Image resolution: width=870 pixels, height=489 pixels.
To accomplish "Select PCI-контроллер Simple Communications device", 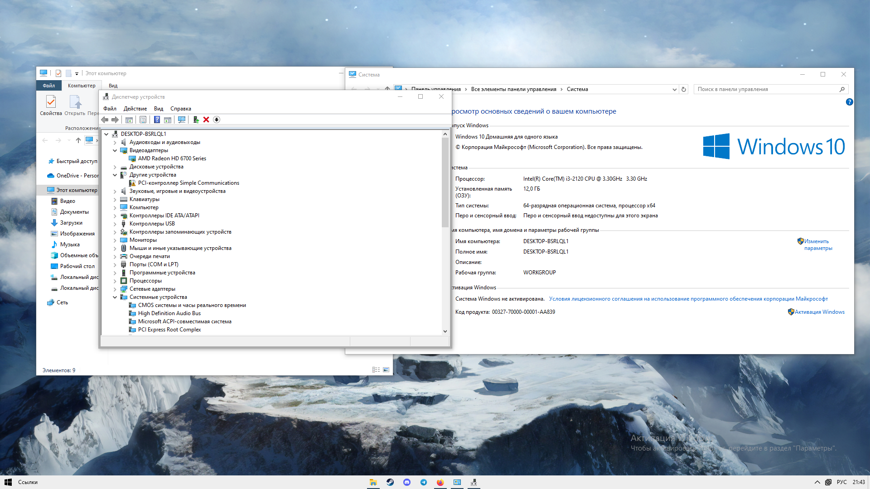I will pyautogui.click(x=188, y=183).
